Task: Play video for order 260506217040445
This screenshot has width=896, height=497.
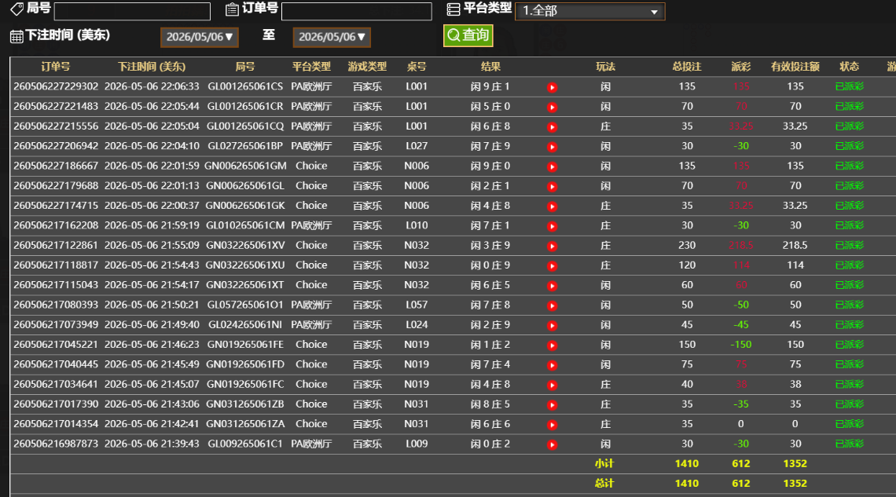Action: tap(552, 365)
